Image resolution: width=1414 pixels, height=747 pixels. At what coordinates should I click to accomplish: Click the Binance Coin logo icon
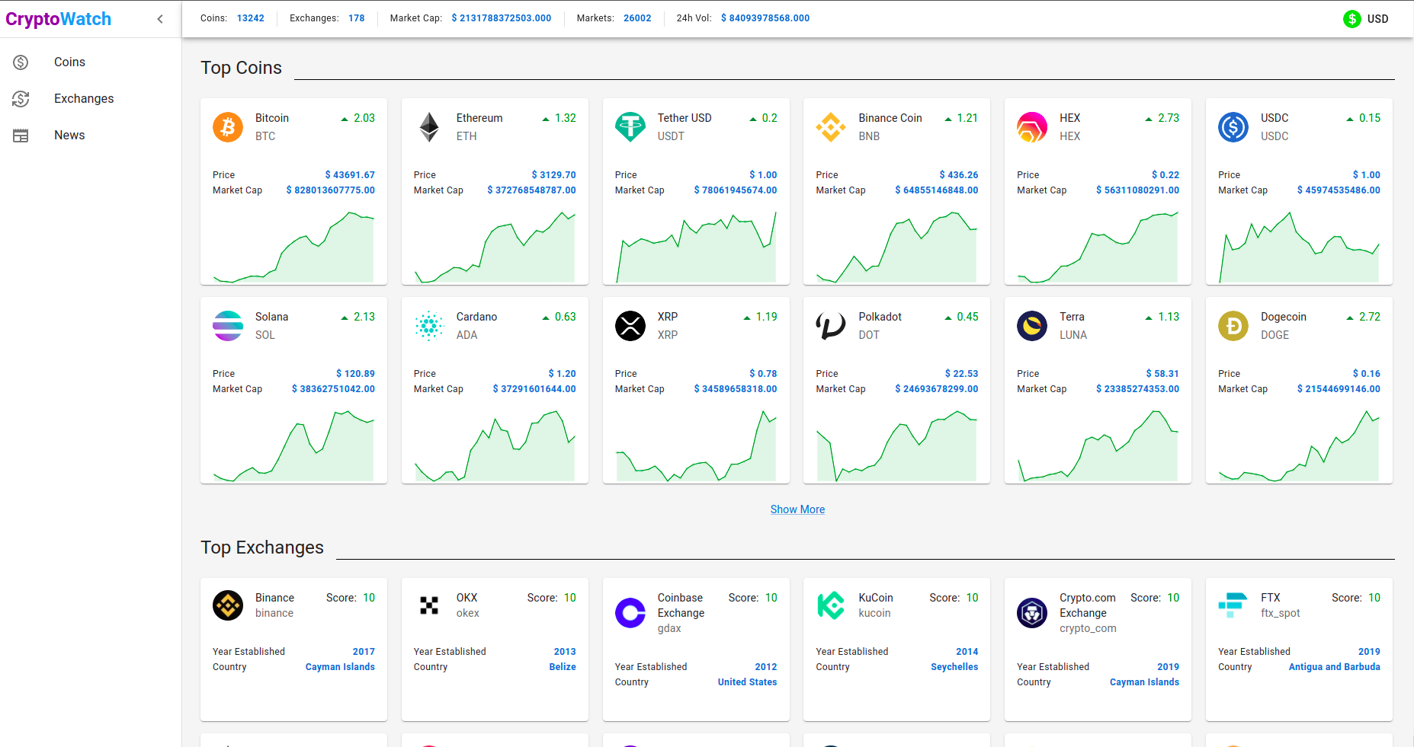pyautogui.click(x=831, y=127)
